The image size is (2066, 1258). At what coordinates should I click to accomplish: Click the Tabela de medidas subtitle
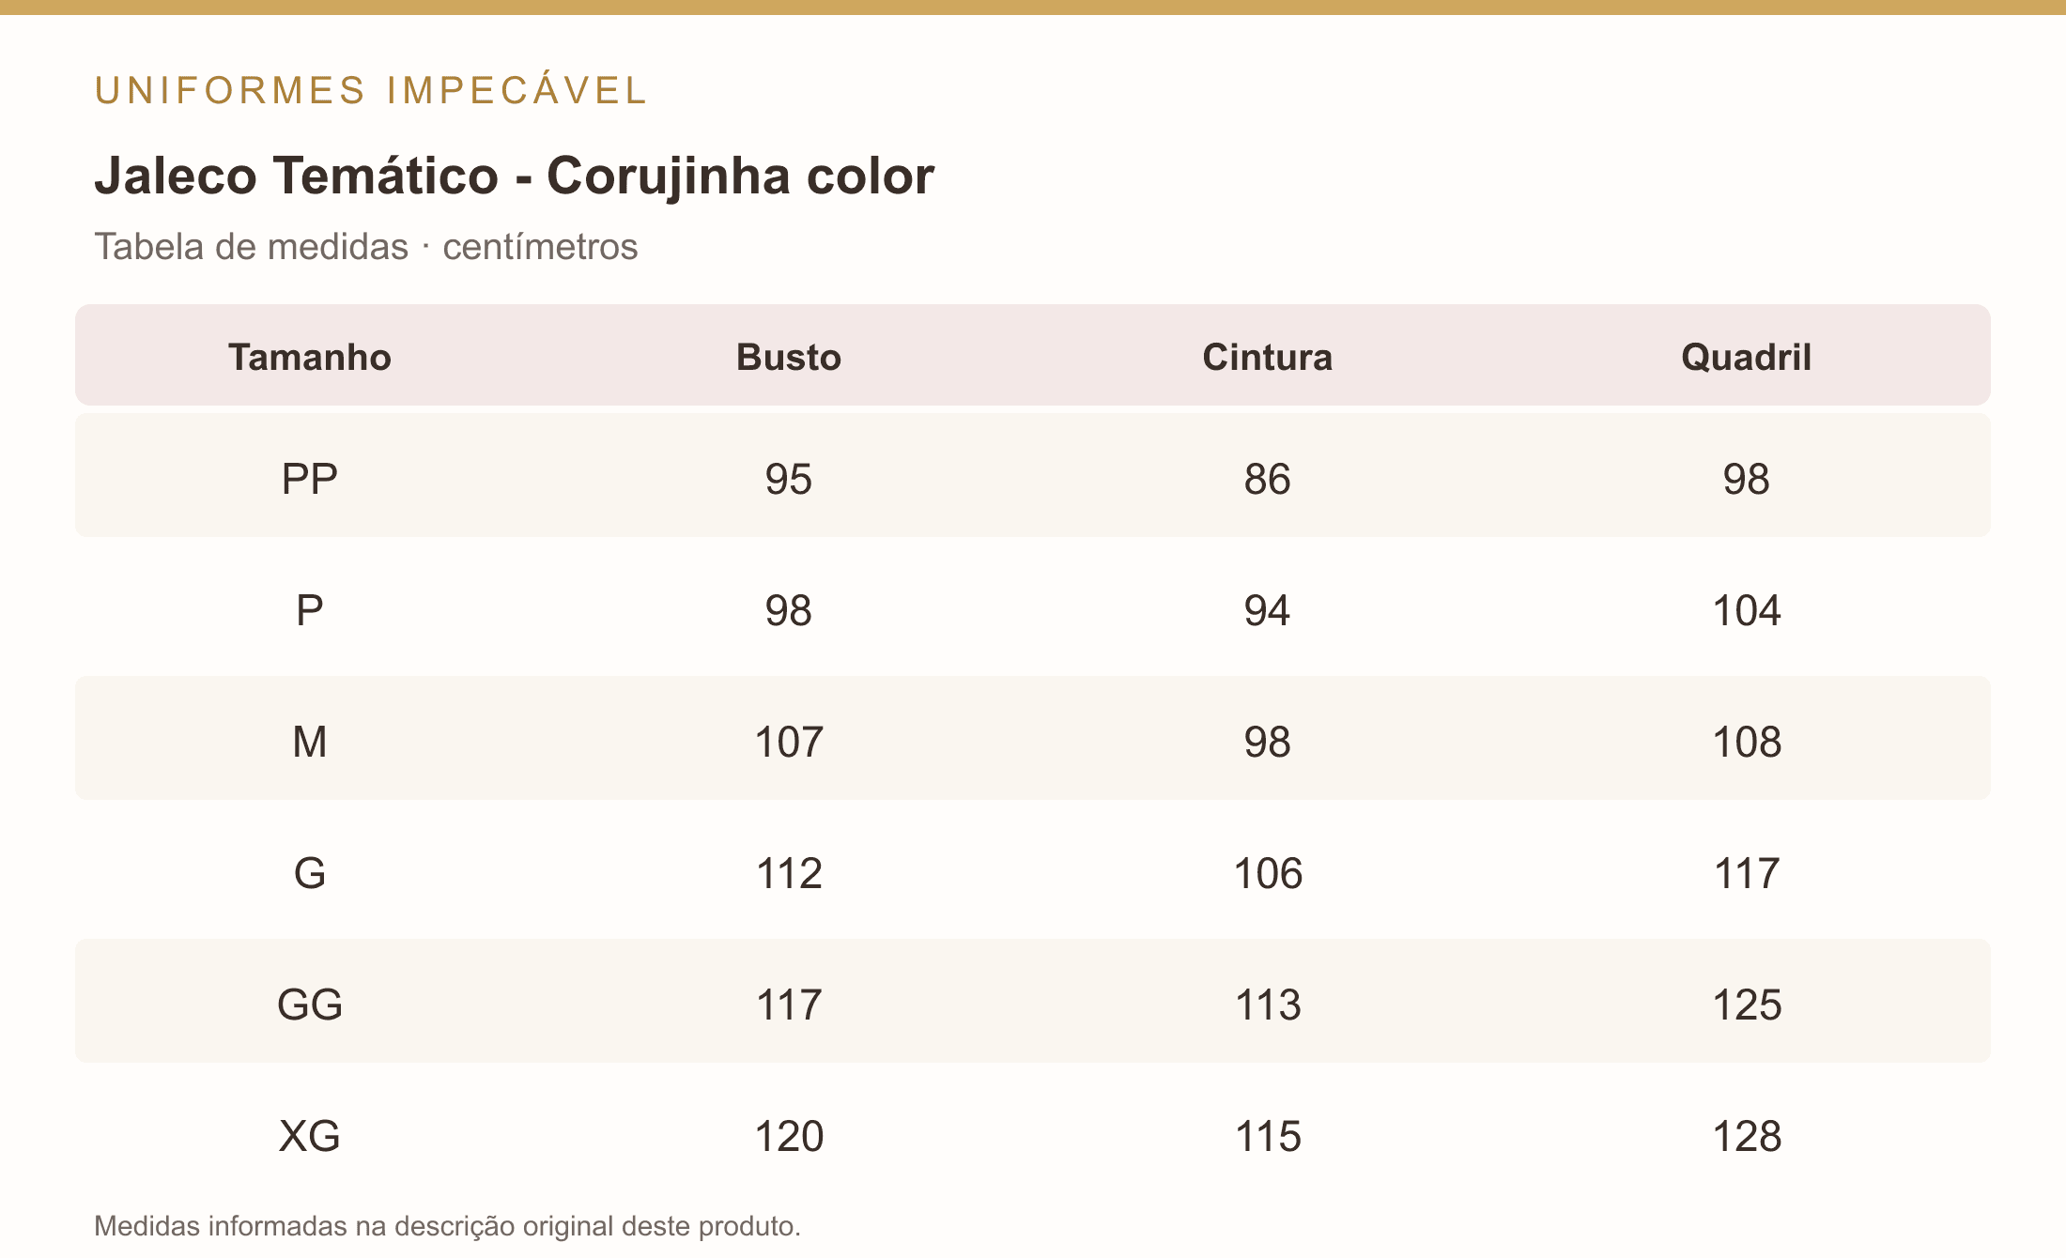[x=366, y=247]
